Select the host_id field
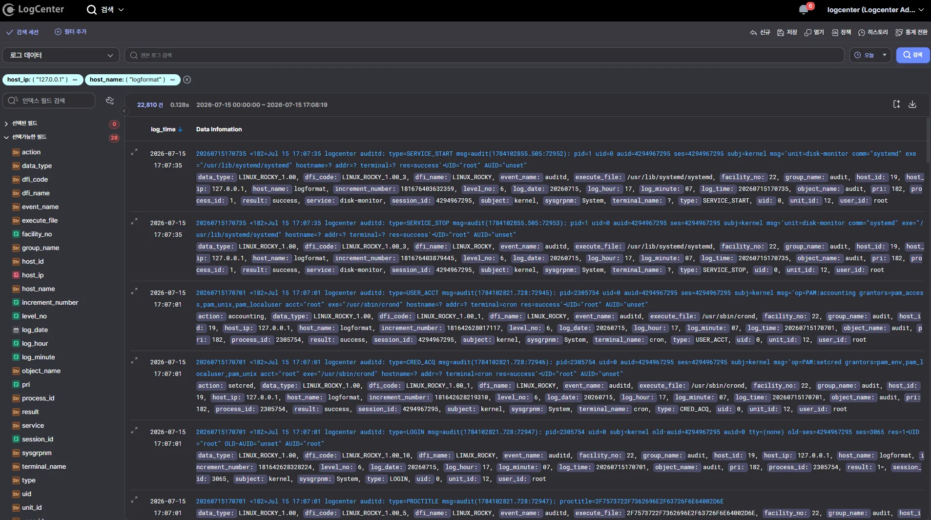This screenshot has height=520, width=931. coord(33,262)
